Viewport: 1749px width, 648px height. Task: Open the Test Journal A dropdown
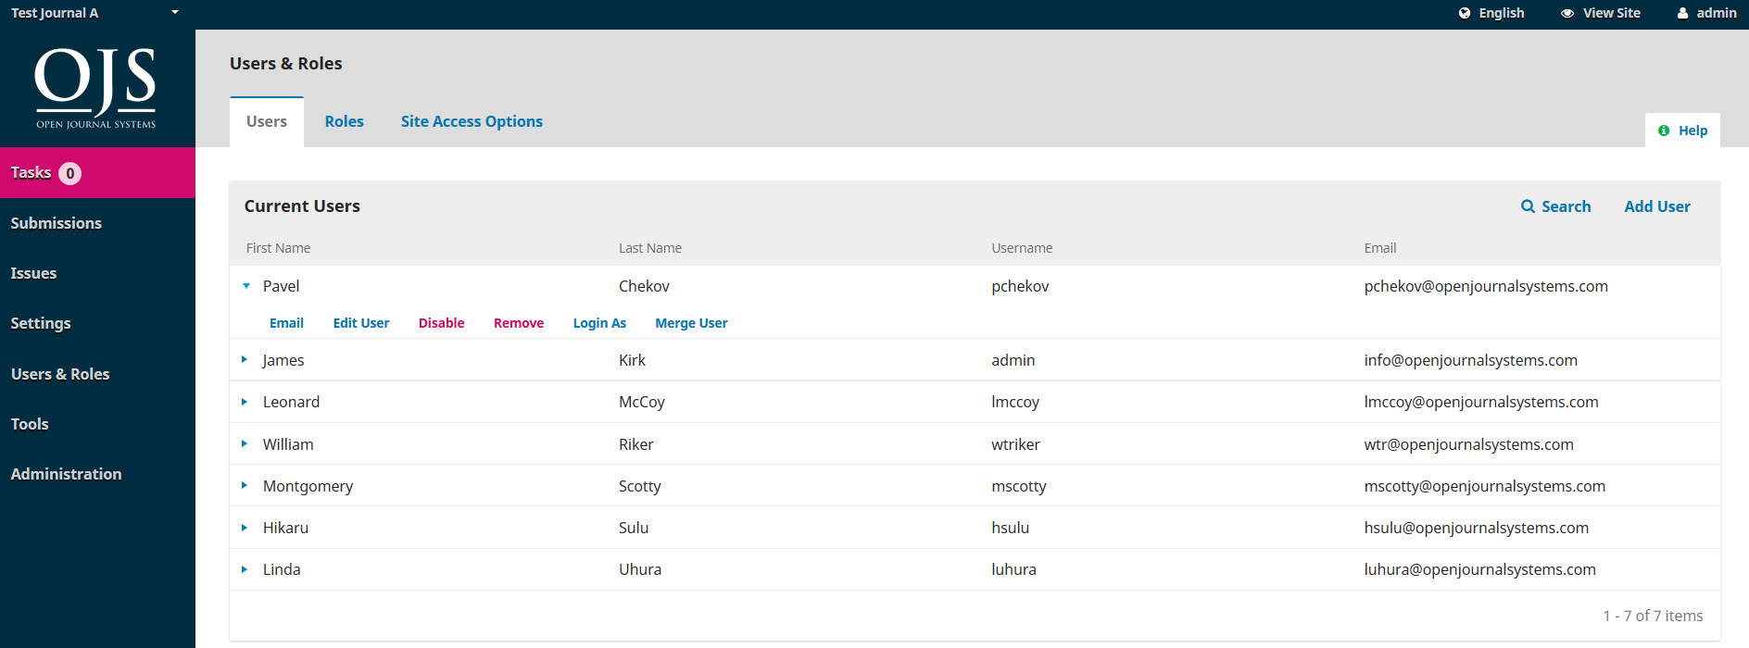(174, 13)
